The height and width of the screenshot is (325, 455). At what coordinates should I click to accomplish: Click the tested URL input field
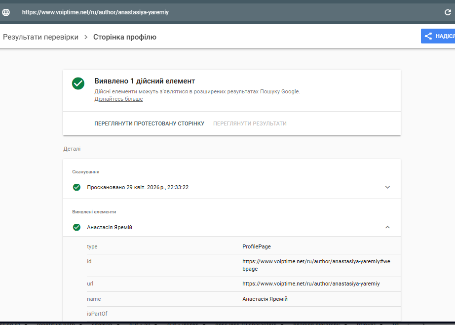coord(197,12)
